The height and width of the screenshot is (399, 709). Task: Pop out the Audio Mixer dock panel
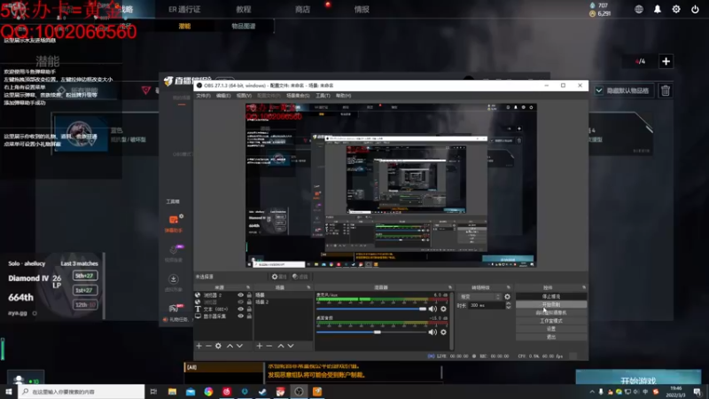point(450,287)
